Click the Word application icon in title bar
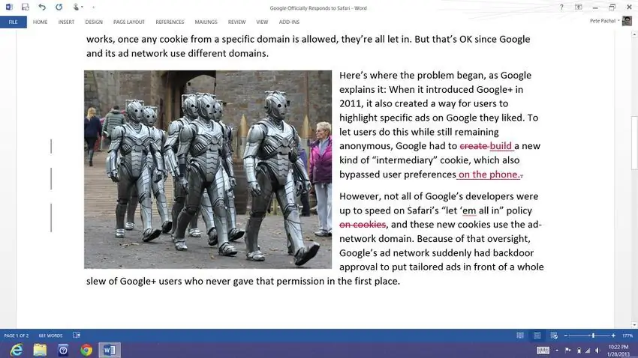This screenshot has width=638, height=358. pyautogui.click(x=9, y=7)
